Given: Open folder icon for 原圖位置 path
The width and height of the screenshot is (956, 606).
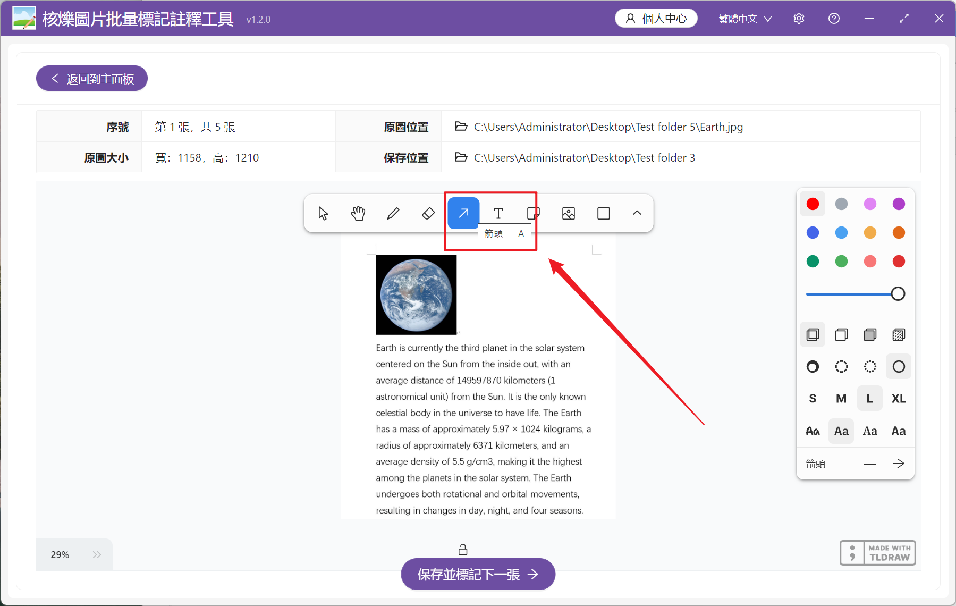Looking at the screenshot, I should point(461,127).
